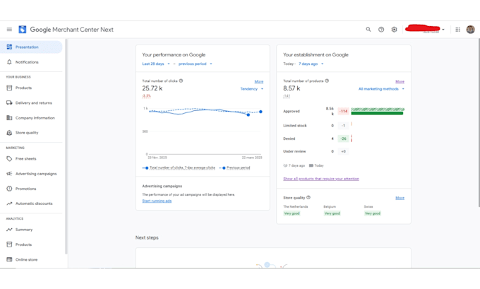This screenshot has height=289, width=480.
Task: Click the Automatic discounts trend icon
Action: 9,204
